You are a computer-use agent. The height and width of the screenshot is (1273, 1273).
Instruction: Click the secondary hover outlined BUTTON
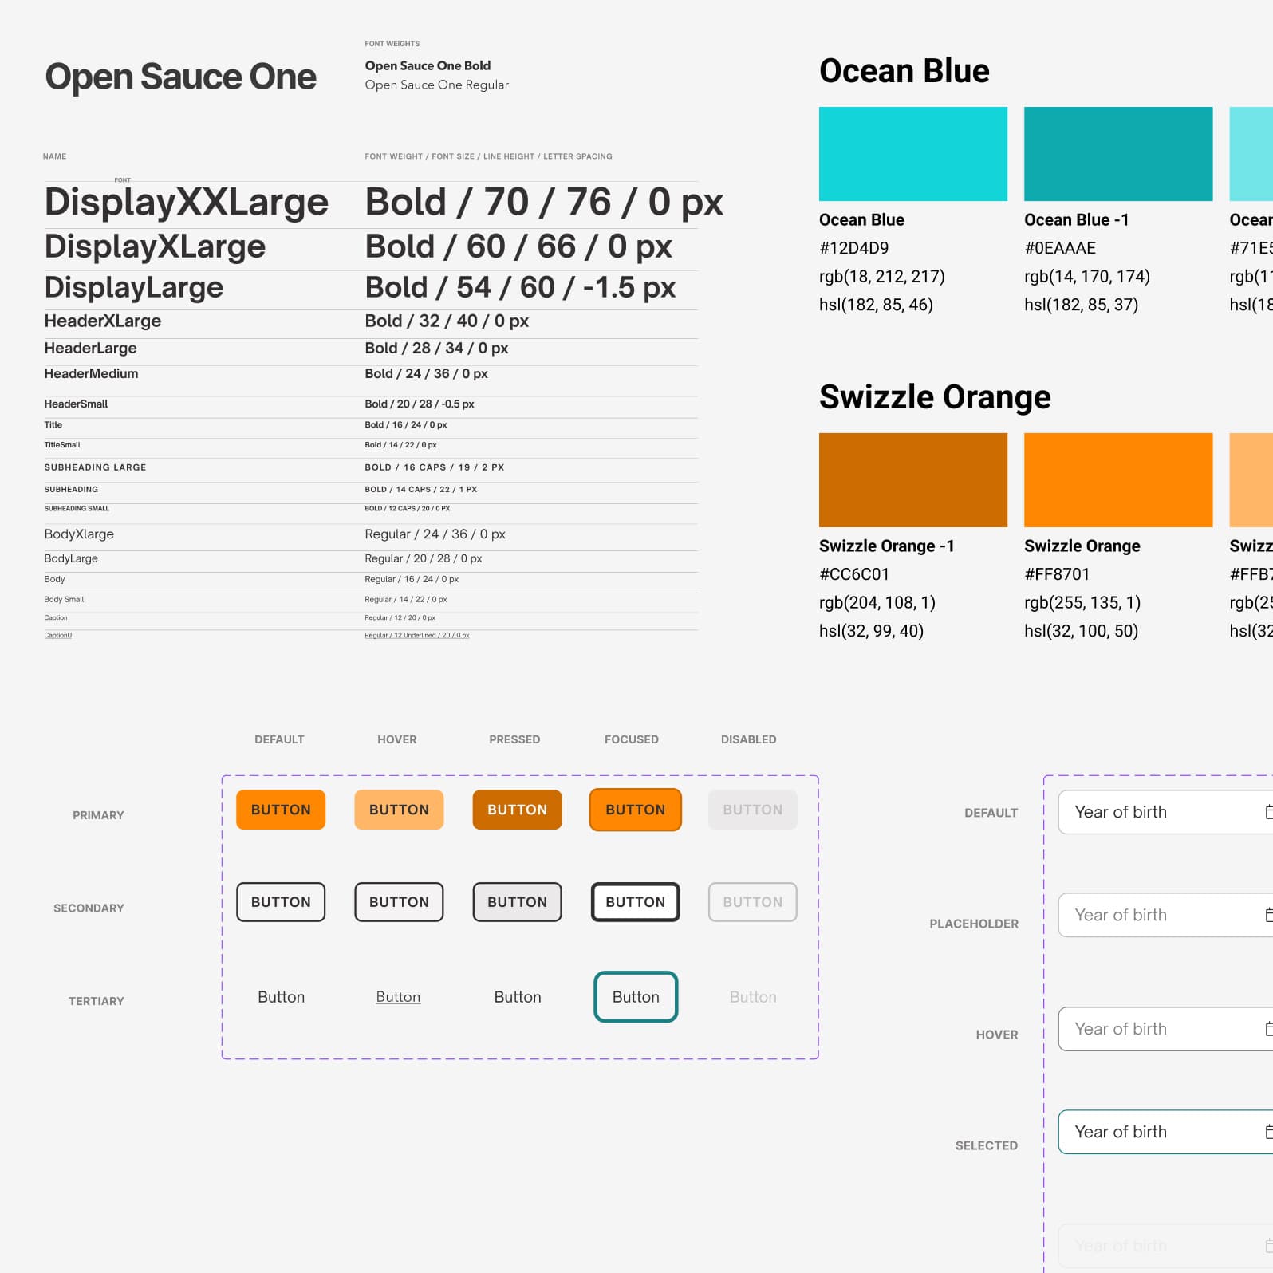point(399,902)
